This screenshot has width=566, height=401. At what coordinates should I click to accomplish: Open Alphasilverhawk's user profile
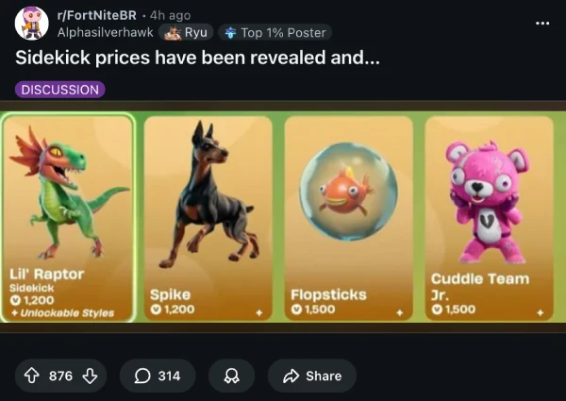pyautogui.click(x=105, y=32)
